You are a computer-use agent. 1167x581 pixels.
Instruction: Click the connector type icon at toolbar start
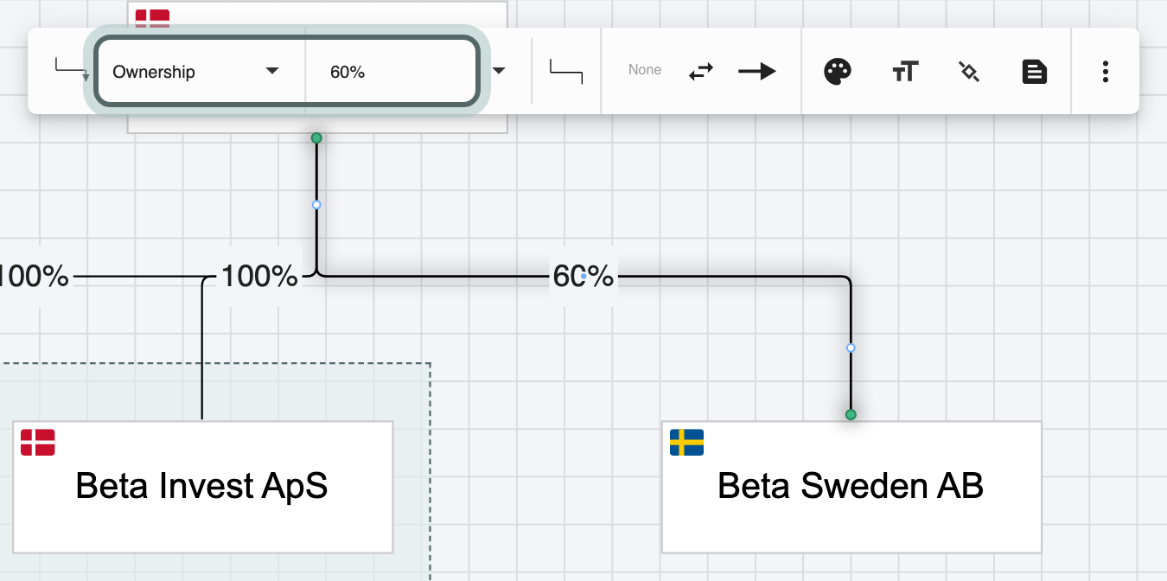click(72, 70)
